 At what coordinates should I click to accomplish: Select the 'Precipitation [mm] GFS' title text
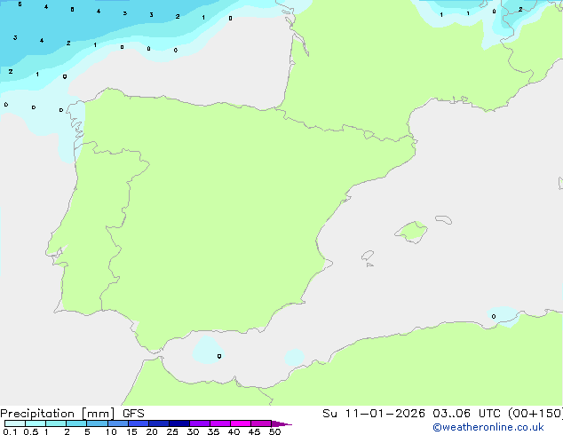(72, 414)
